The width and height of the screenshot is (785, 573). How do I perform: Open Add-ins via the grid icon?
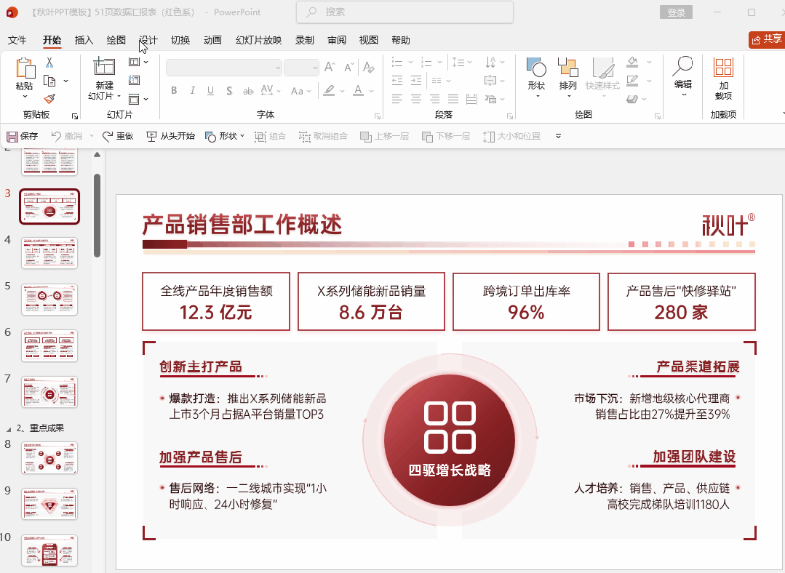click(x=723, y=67)
